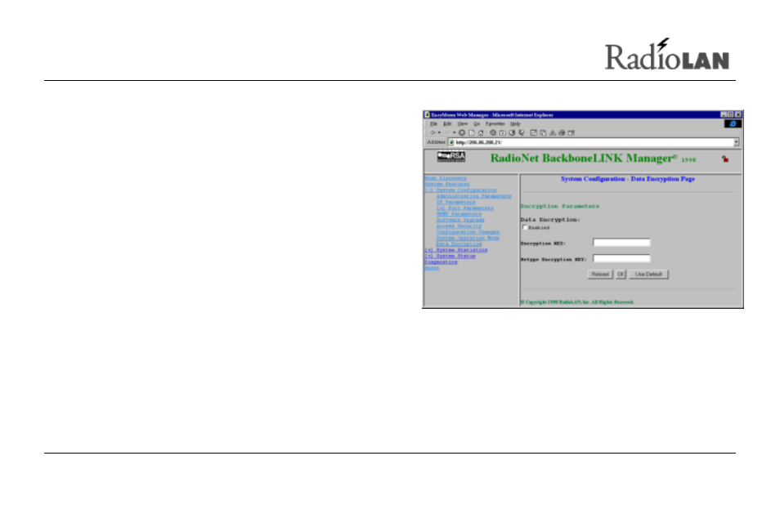Click the Edit toolbar icon
Screen dimensions: 780x505
point(571,132)
